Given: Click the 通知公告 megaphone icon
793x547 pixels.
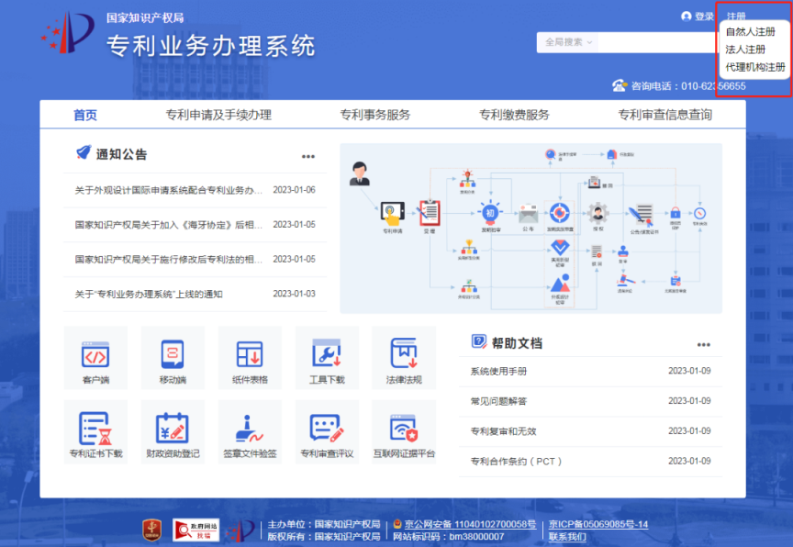Looking at the screenshot, I should (84, 152).
